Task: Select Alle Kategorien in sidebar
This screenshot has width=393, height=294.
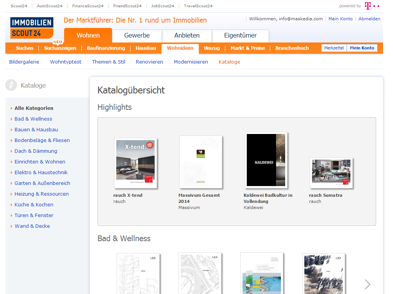Action: [34, 108]
